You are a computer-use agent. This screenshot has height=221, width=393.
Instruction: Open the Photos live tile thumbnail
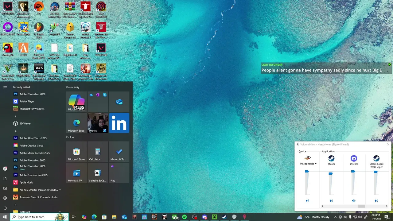[98, 123]
